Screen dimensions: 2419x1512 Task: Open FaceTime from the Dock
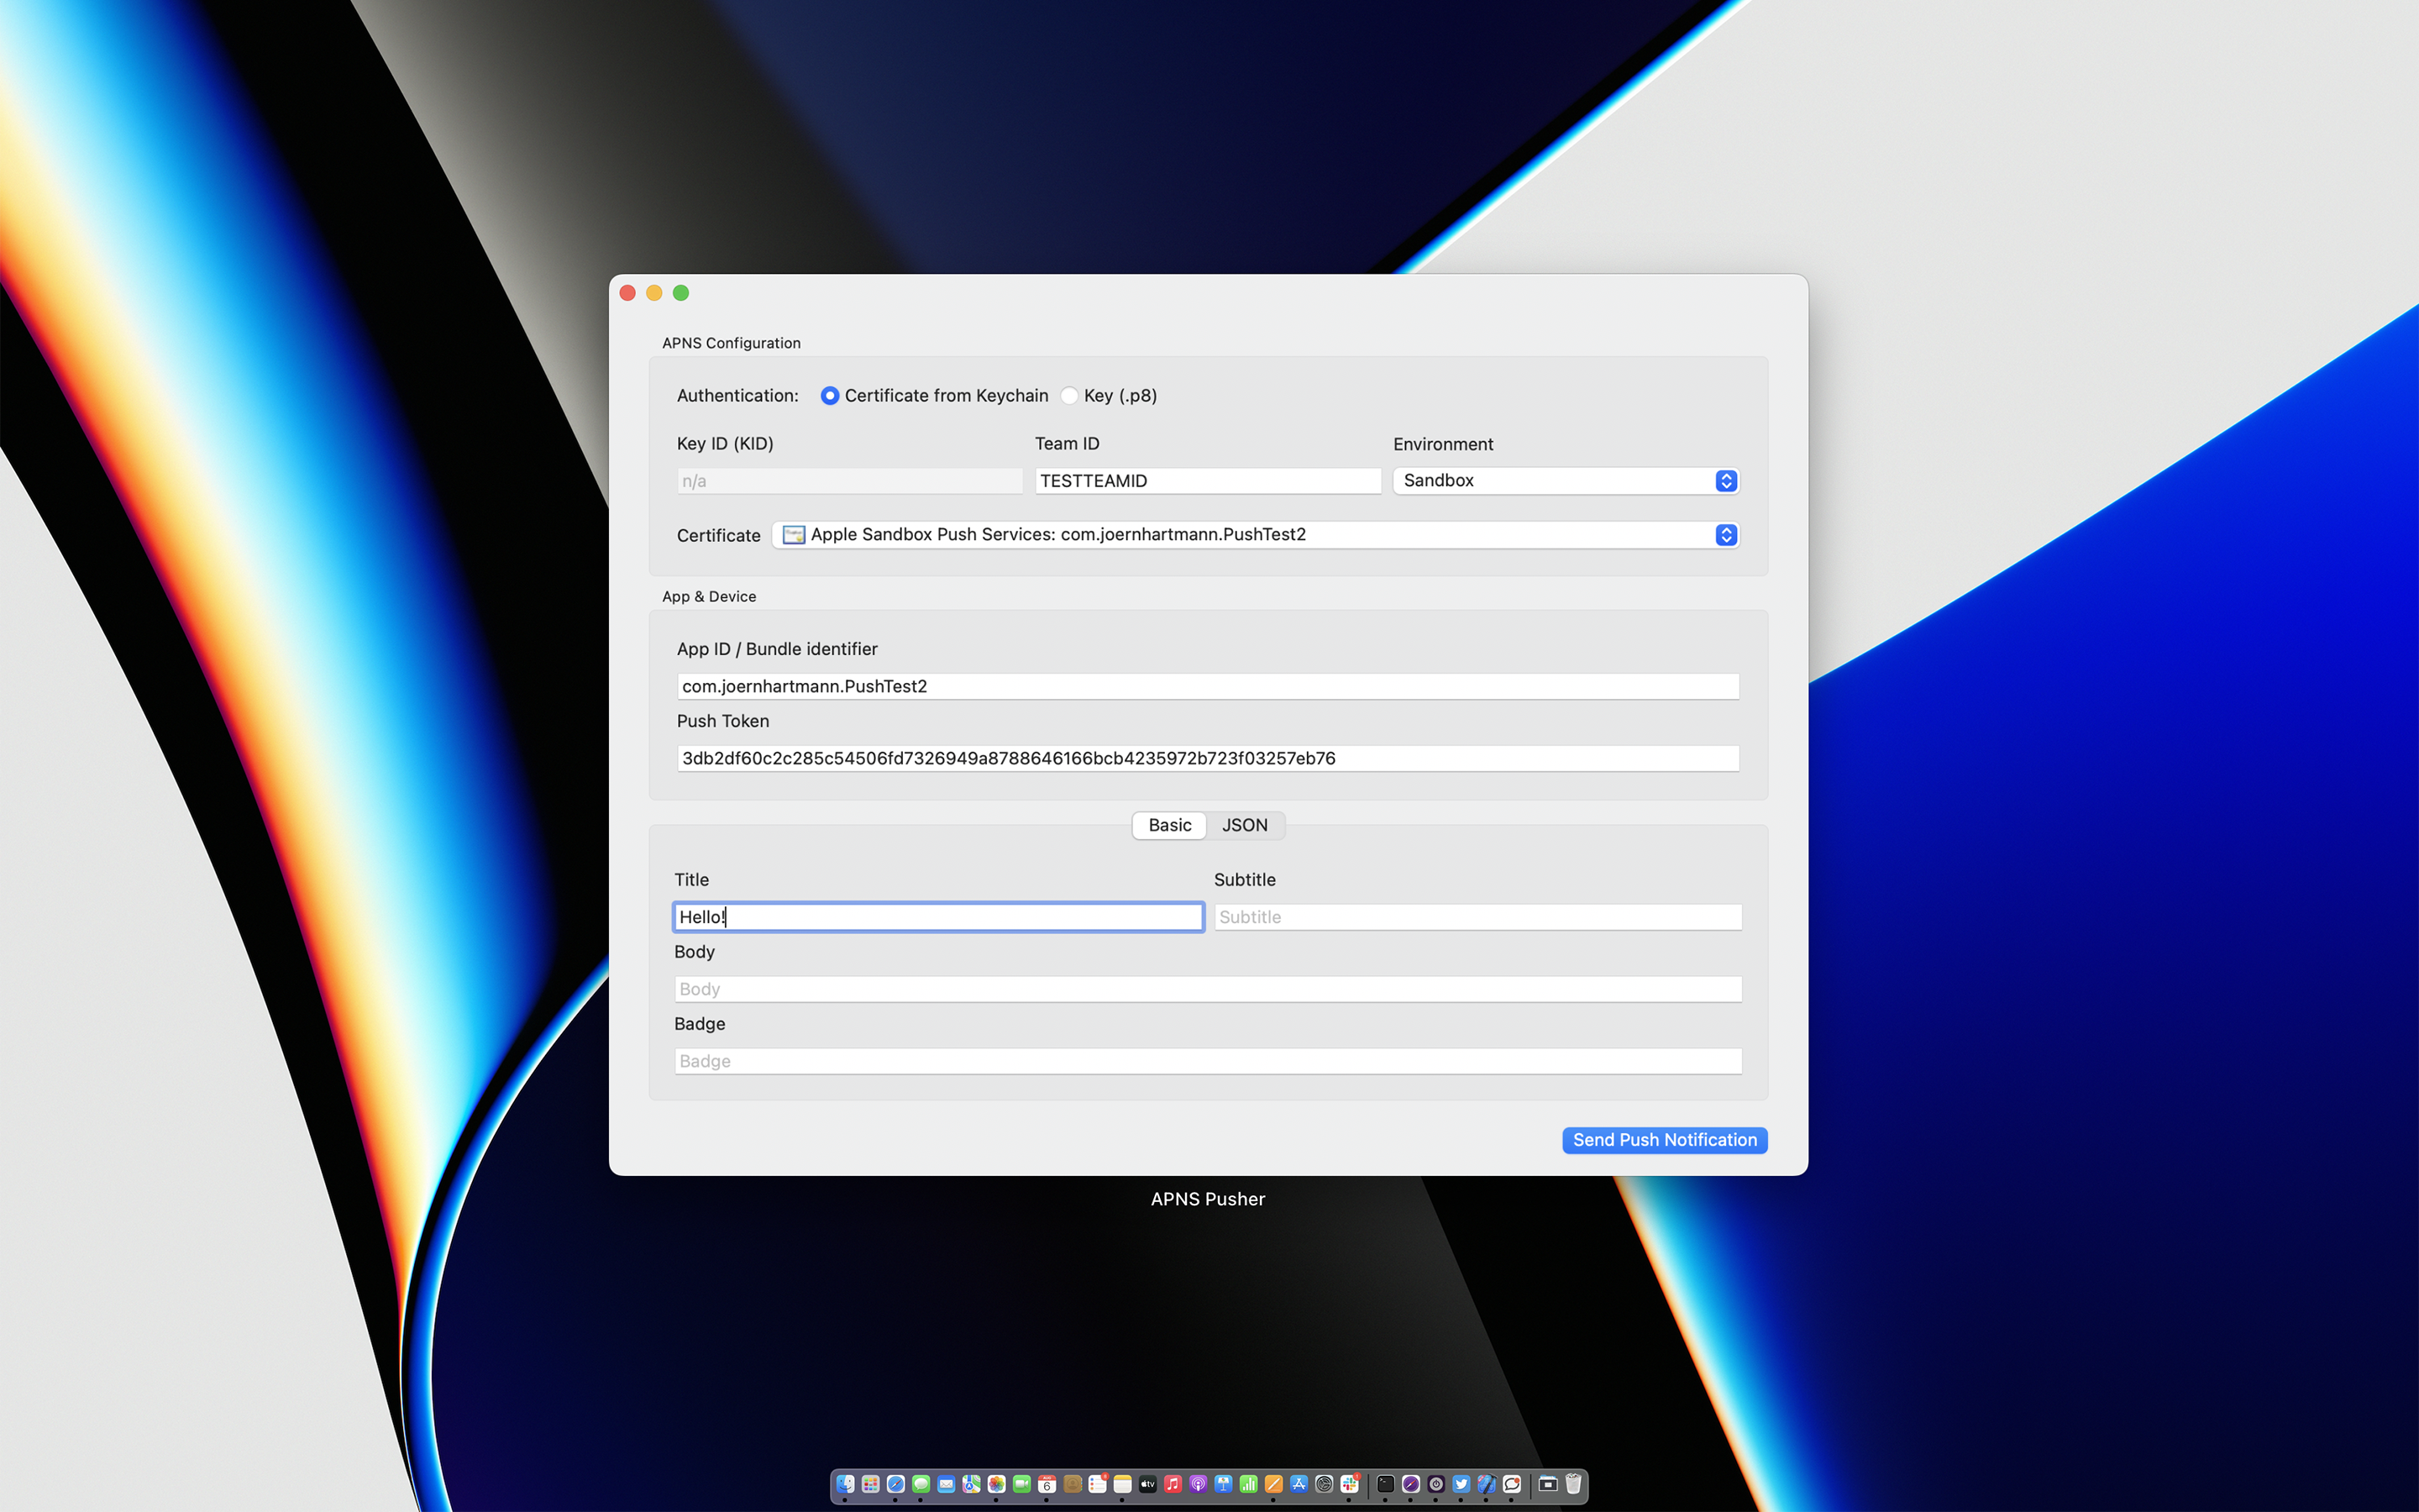(1022, 1484)
